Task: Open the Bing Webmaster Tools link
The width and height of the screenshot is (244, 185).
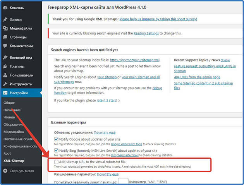Action: pyautogui.click(x=125, y=155)
